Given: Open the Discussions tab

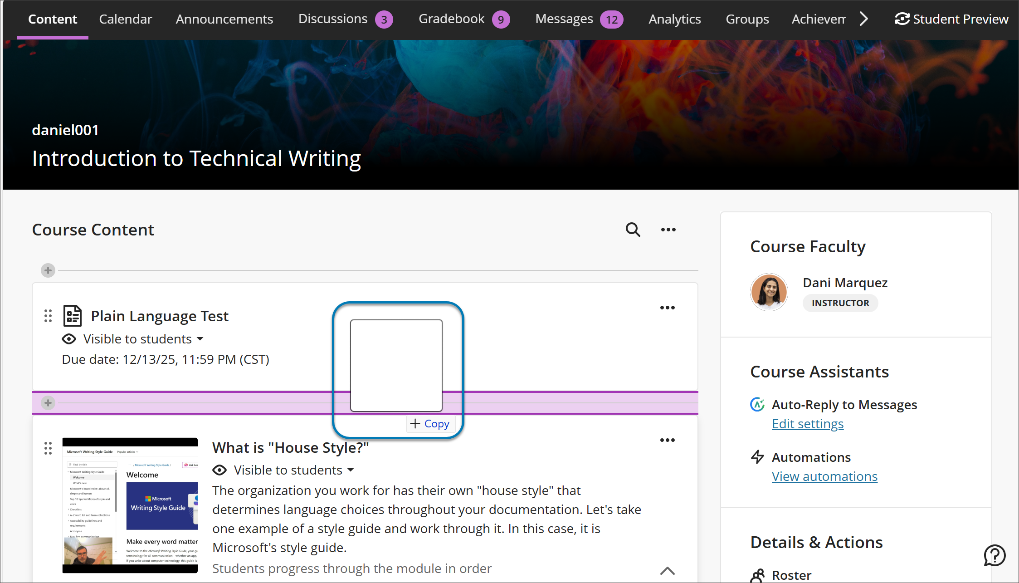Looking at the screenshot, I should (332, 19).
